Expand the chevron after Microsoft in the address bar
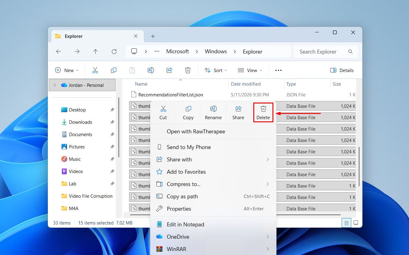 196,51
